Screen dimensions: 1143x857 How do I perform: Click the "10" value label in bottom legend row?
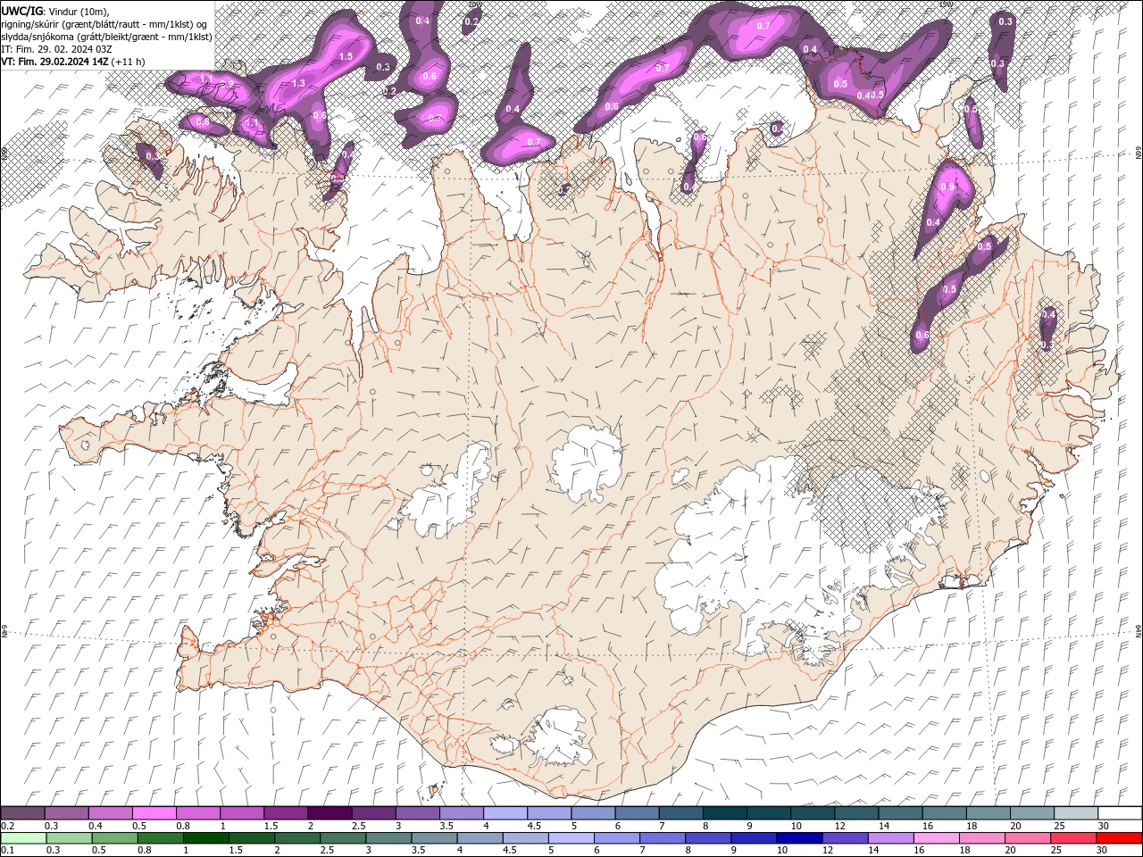click(782, 850)
